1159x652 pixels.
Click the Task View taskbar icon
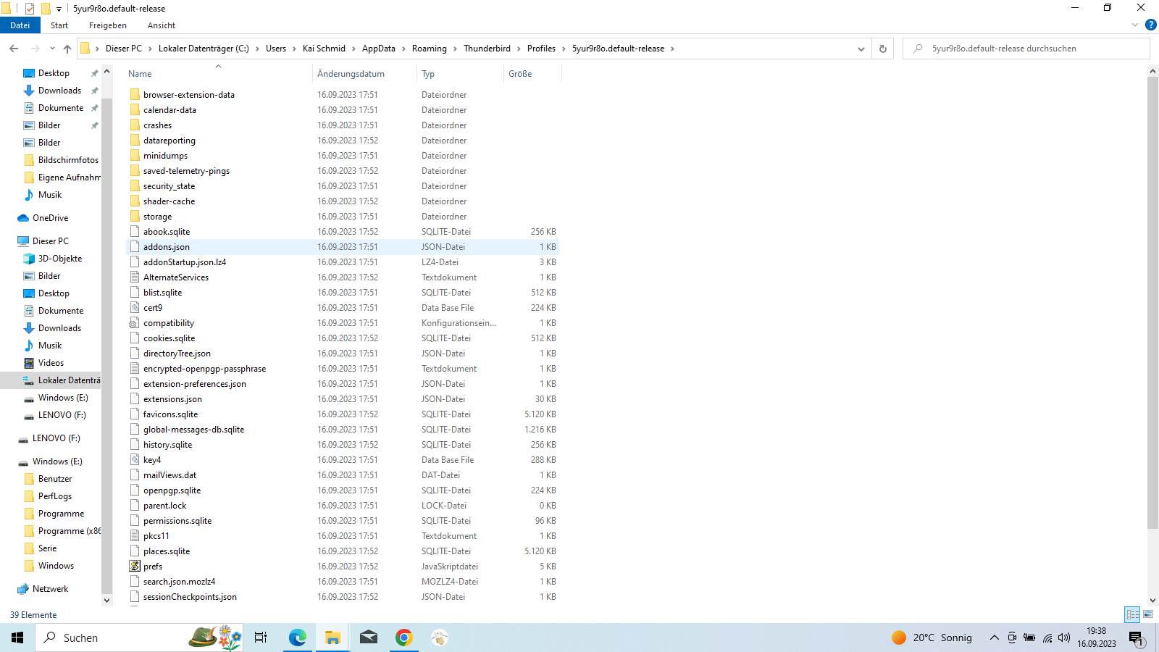(x=261, y=638)
